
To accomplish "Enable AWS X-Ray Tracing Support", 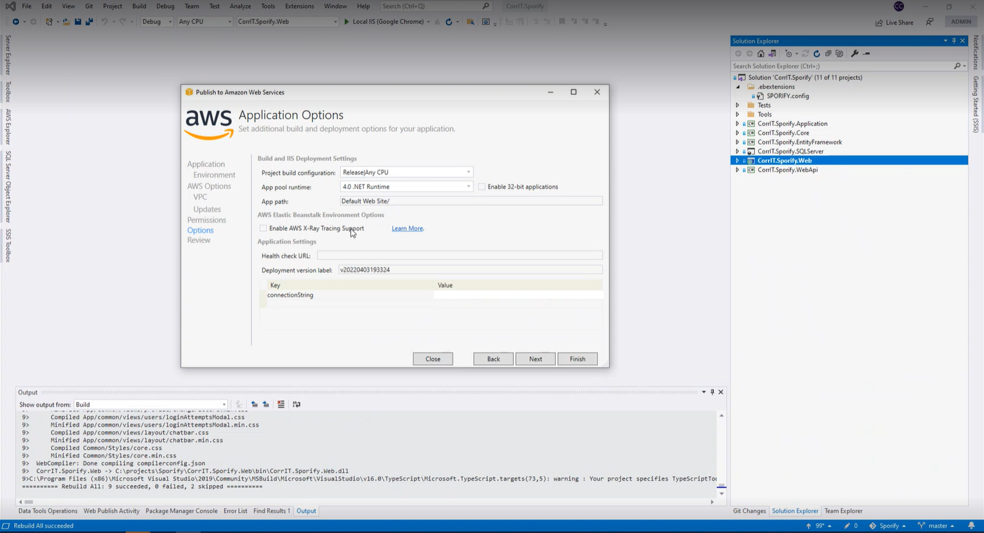I will [264, 228].
